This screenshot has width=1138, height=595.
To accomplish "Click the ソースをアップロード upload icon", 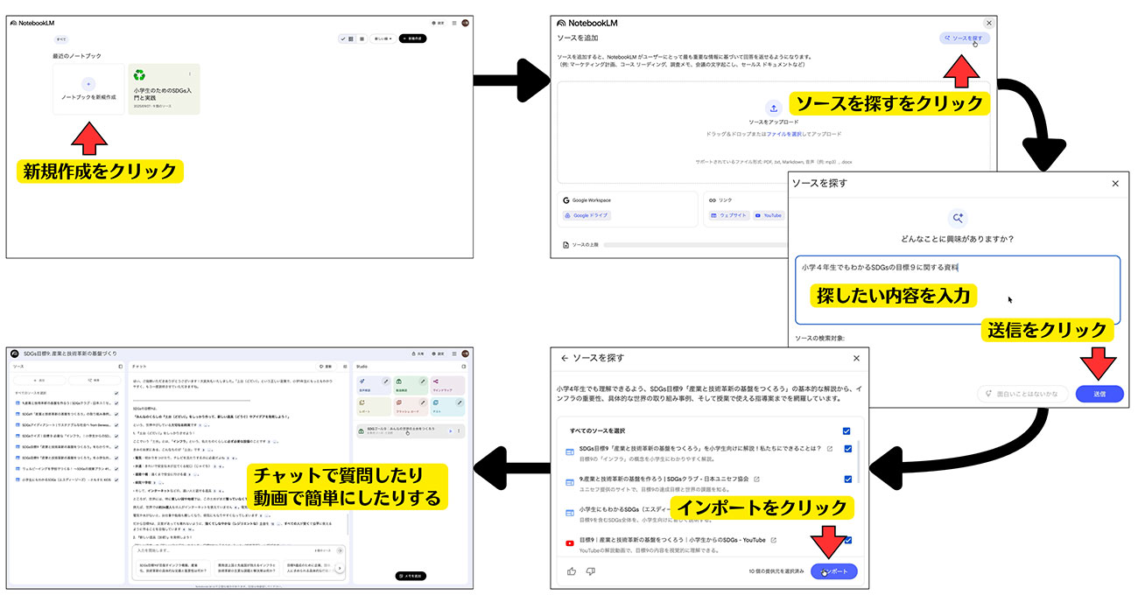I will pos(774,108).
